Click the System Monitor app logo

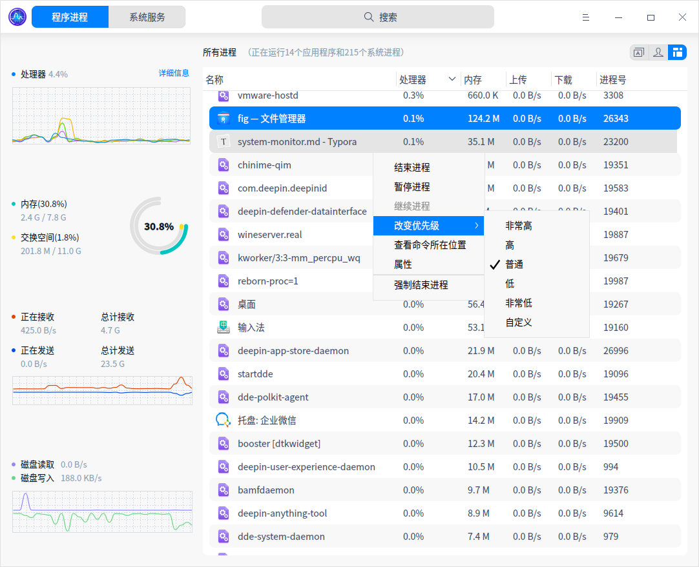17,17
